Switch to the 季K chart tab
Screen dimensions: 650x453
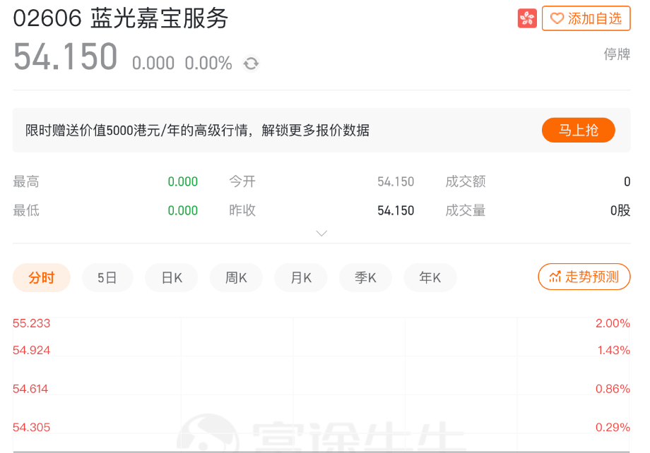(365, 277)
